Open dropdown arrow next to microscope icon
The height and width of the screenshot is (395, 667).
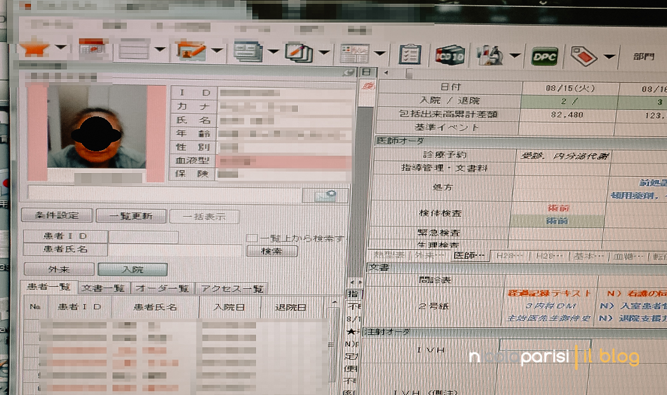pyautogui.click(x=516, y=56)
